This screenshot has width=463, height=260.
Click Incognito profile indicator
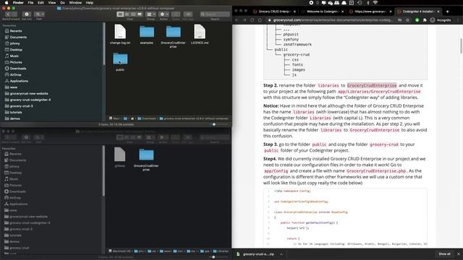[441, 20]
